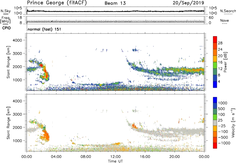Image resolution: width=236 pixels, height=163 pixels.
Task: Click the '-25' velocity colorbar tick
Action: coord(221,126)
